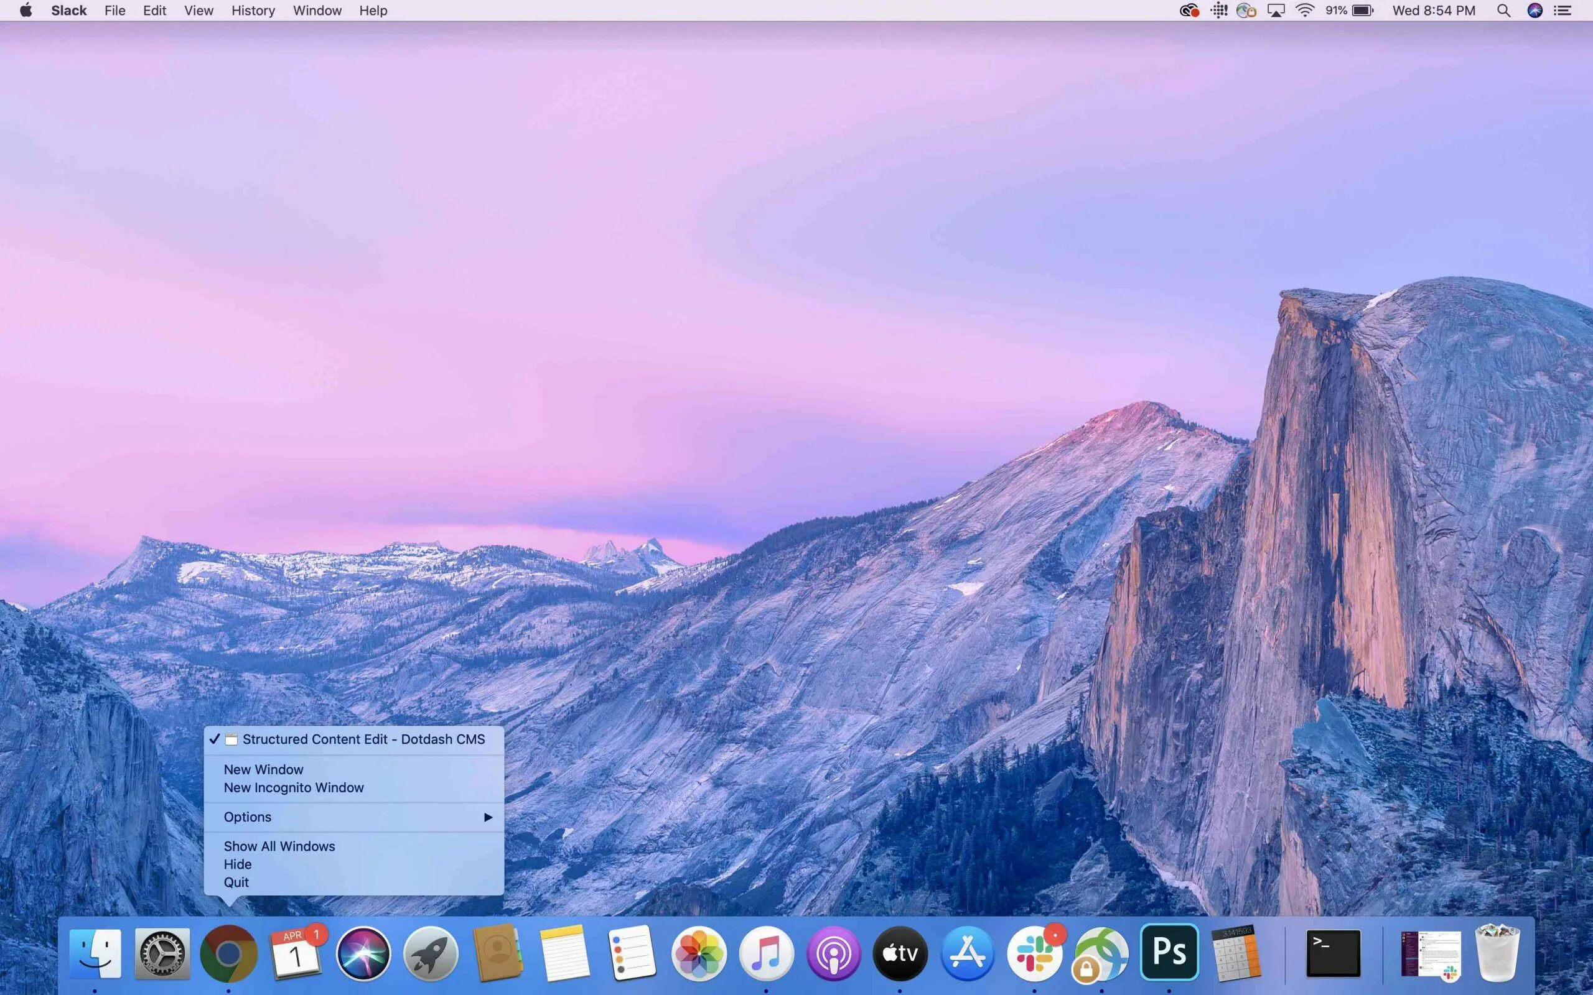Screen dimensions: 1593x995
Task: Open the Apple menu
Action: 26,11
